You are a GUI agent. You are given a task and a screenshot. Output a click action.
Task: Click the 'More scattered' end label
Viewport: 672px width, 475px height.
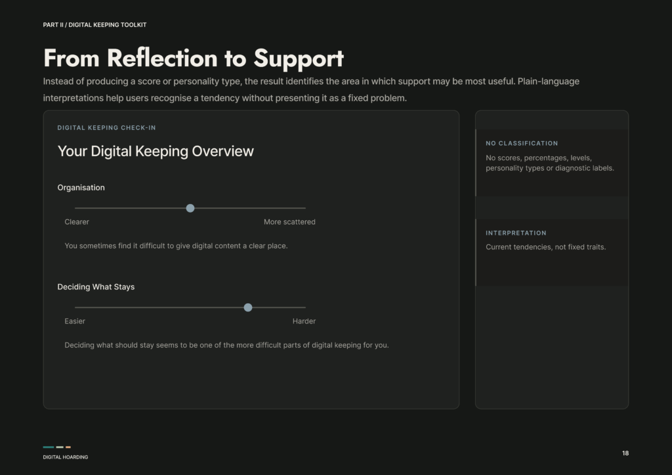[289, 222]
